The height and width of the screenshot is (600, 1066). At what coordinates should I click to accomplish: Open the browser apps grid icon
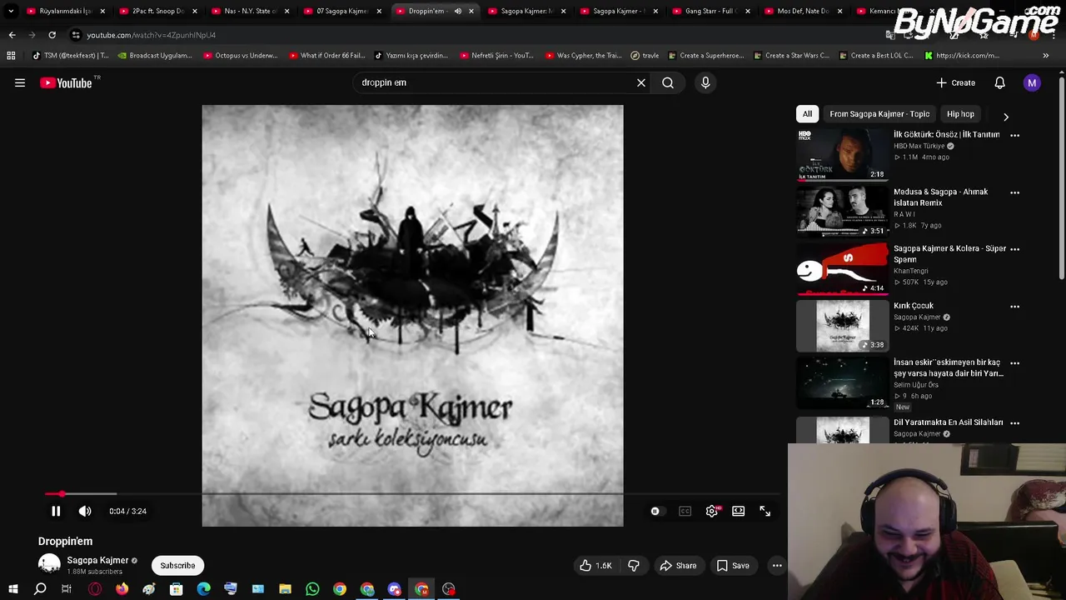pyautogui.click(x=11, y=55)
